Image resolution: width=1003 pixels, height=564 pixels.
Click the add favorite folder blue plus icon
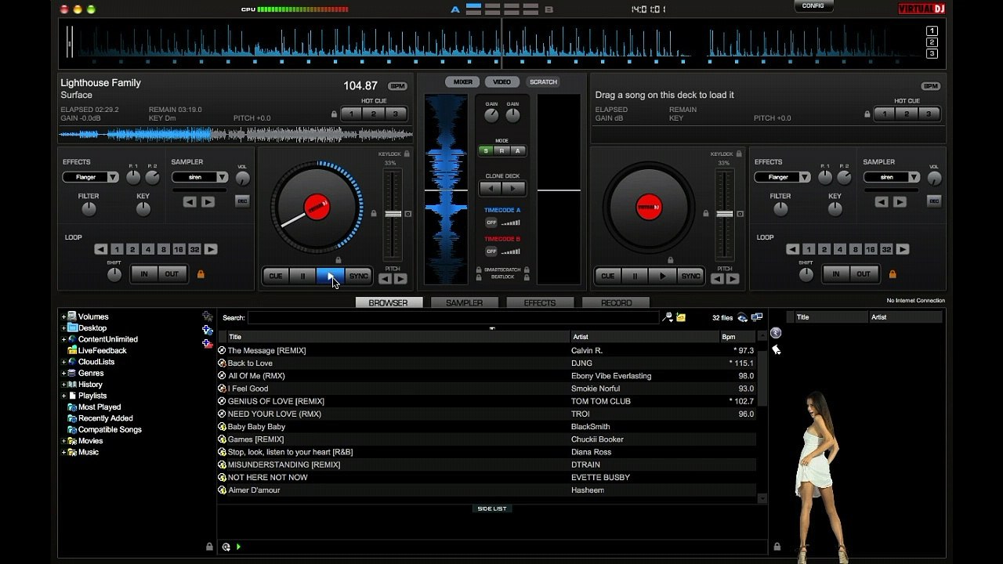click(207, 330)
